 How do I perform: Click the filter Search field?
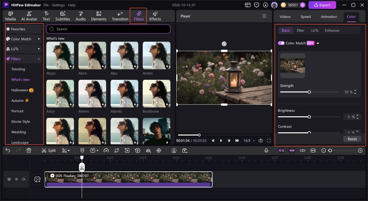pos(109,29)
